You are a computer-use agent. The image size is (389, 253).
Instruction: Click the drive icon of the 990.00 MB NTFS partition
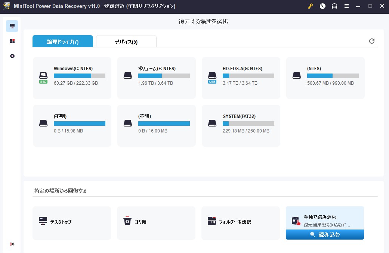297,75
